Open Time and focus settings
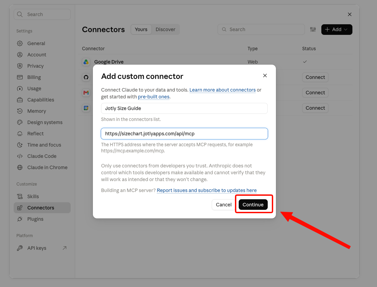Image resolution: width=377 pixels, height=287 pixels. (42, 145)
